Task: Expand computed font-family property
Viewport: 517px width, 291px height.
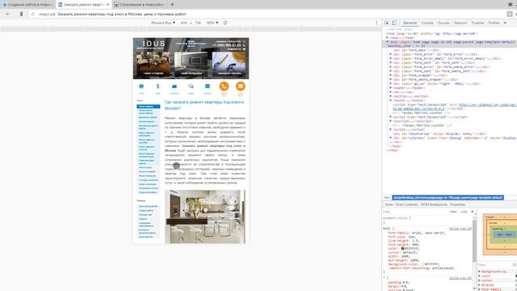Action: coord(479,289)
